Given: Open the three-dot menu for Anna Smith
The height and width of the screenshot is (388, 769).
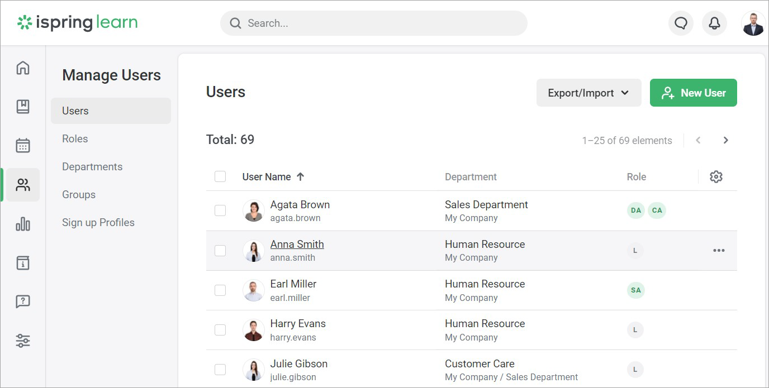Looking at the screenshot, I should (719, 250).
